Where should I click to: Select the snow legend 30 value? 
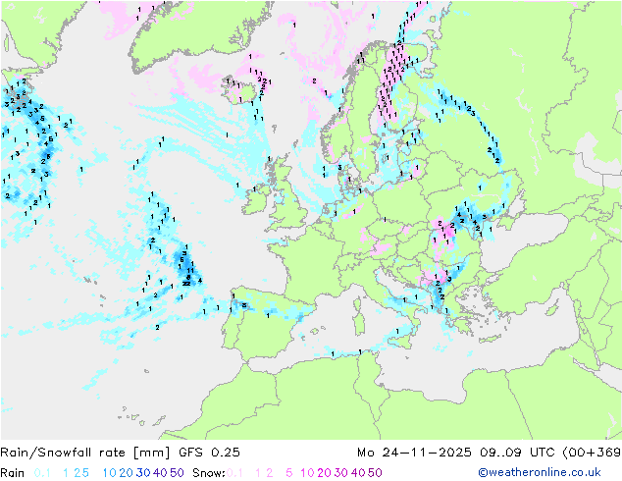341,473
